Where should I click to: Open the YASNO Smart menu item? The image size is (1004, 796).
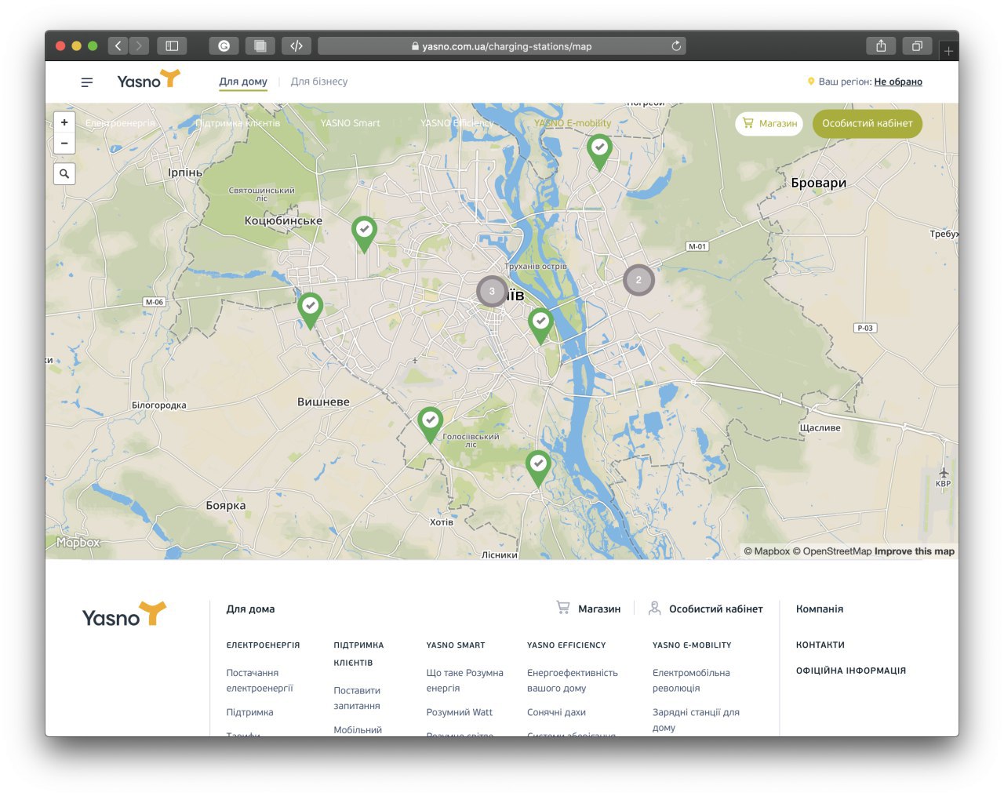click(x=350, y=123)
